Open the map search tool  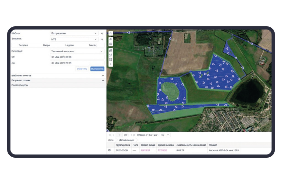(111, 33)
